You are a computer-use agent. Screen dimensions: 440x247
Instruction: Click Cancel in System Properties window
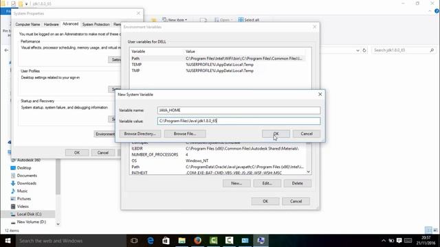tap(102, 153)
